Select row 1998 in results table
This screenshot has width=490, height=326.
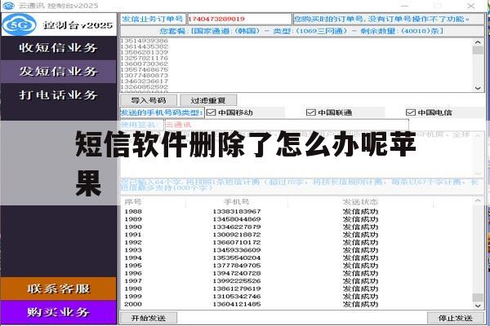(296, 289)
